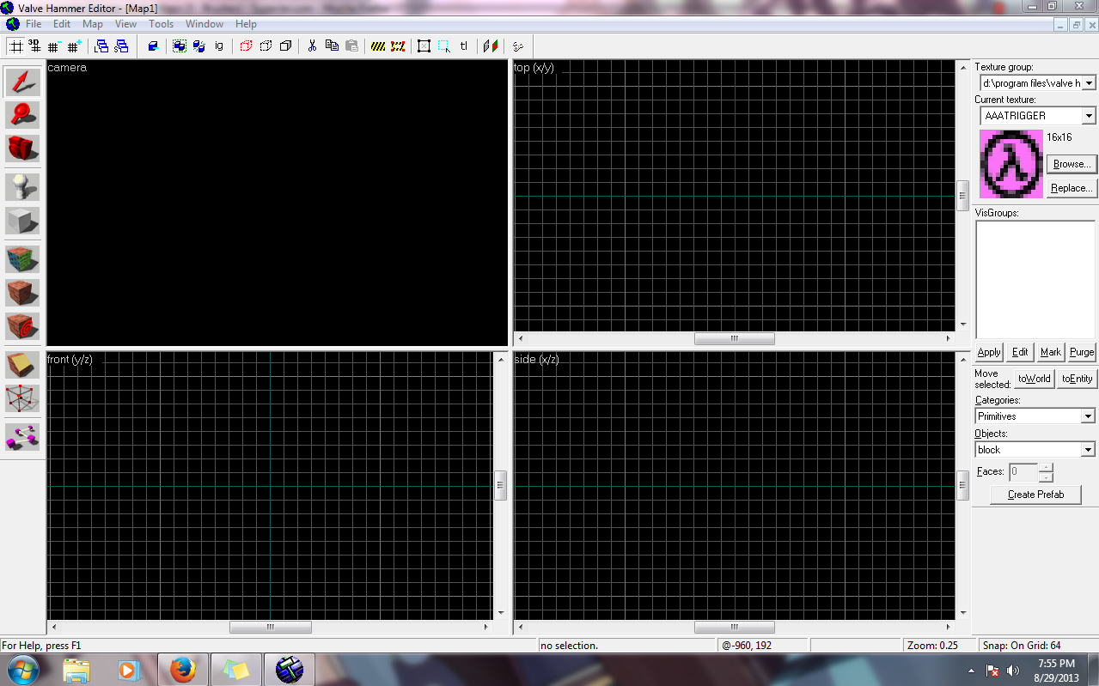Click the VisGroups Apply button
Viewport: 1099px width, 686px height.
[989, 352]
